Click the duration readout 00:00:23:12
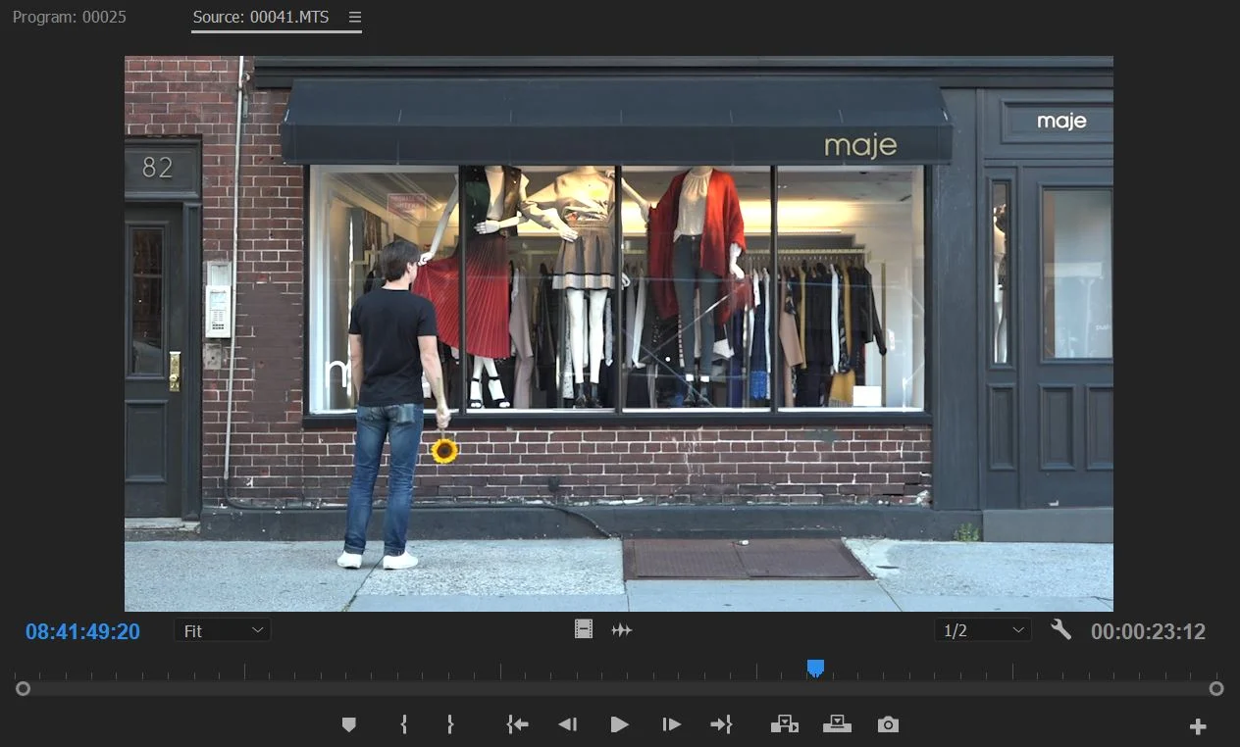Image resolution: width=1240 pixels, height=747 pixels. click(x=1148, y=631)
